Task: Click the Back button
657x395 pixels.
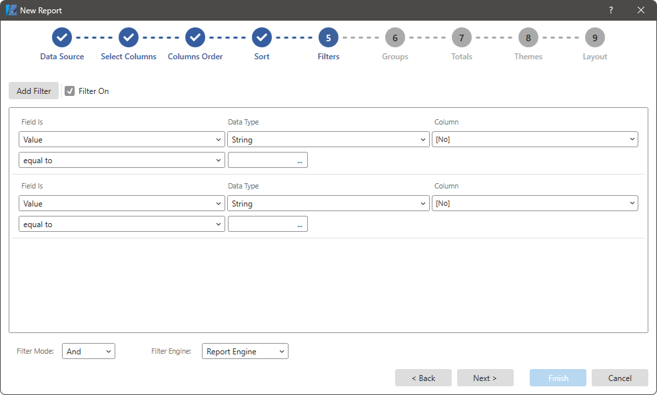Action: (x=423, y=378)
